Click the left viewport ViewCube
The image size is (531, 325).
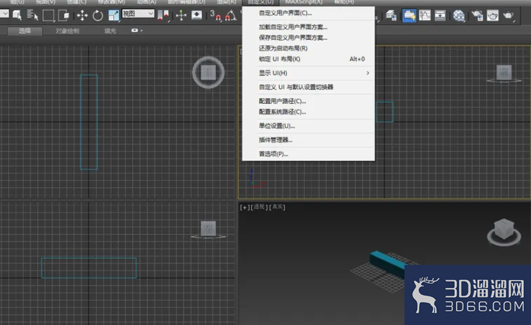pos(208,229)
